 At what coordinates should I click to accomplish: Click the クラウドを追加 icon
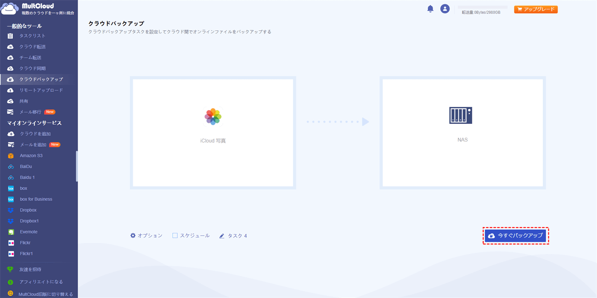click(x=11, y=134)
